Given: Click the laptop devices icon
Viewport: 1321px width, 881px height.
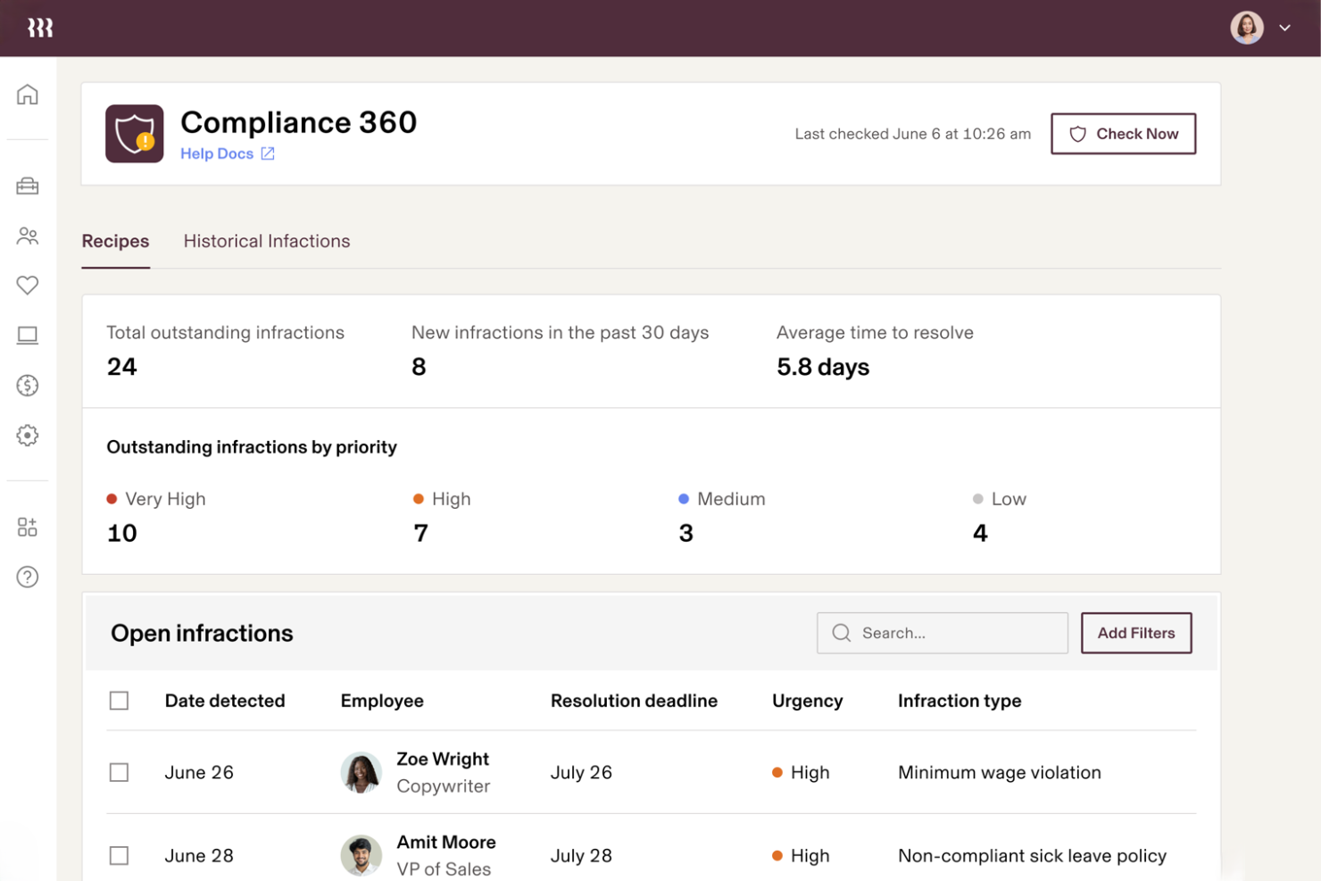Looking at the screenshot, I should click(x=28, y=336).
